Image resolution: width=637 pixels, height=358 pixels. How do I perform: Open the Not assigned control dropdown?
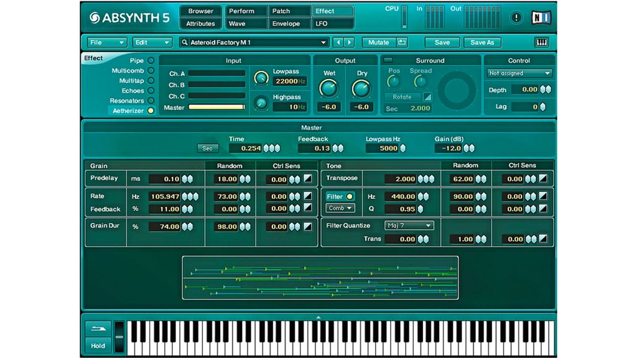click(520, 73)
